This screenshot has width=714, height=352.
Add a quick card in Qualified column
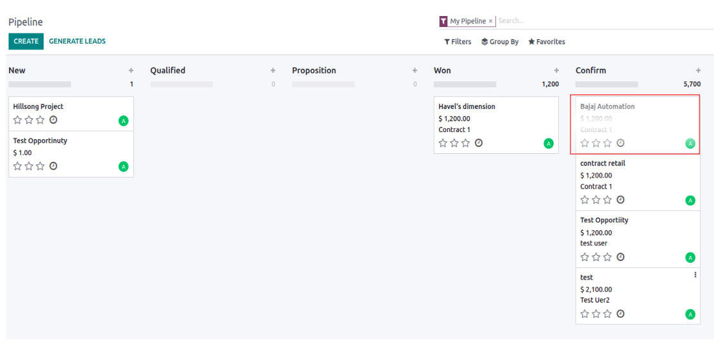pyautogui.click(x=273, y=71)
